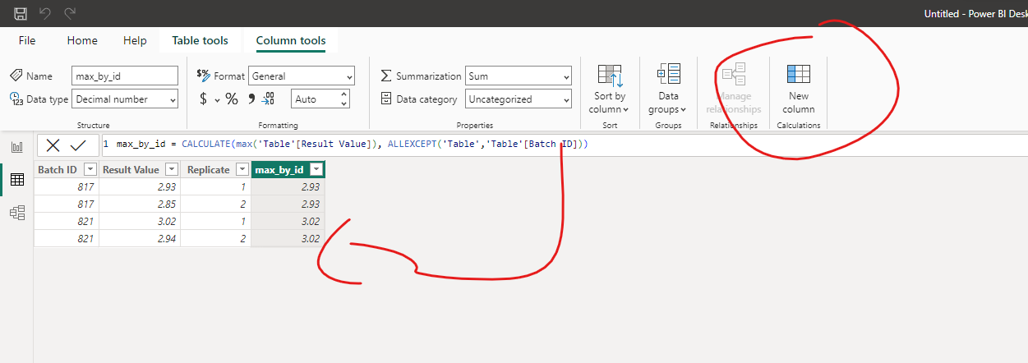Click the Save icon in title bar
Viewport: 1028px width, 363px height.
click(21, 13)
